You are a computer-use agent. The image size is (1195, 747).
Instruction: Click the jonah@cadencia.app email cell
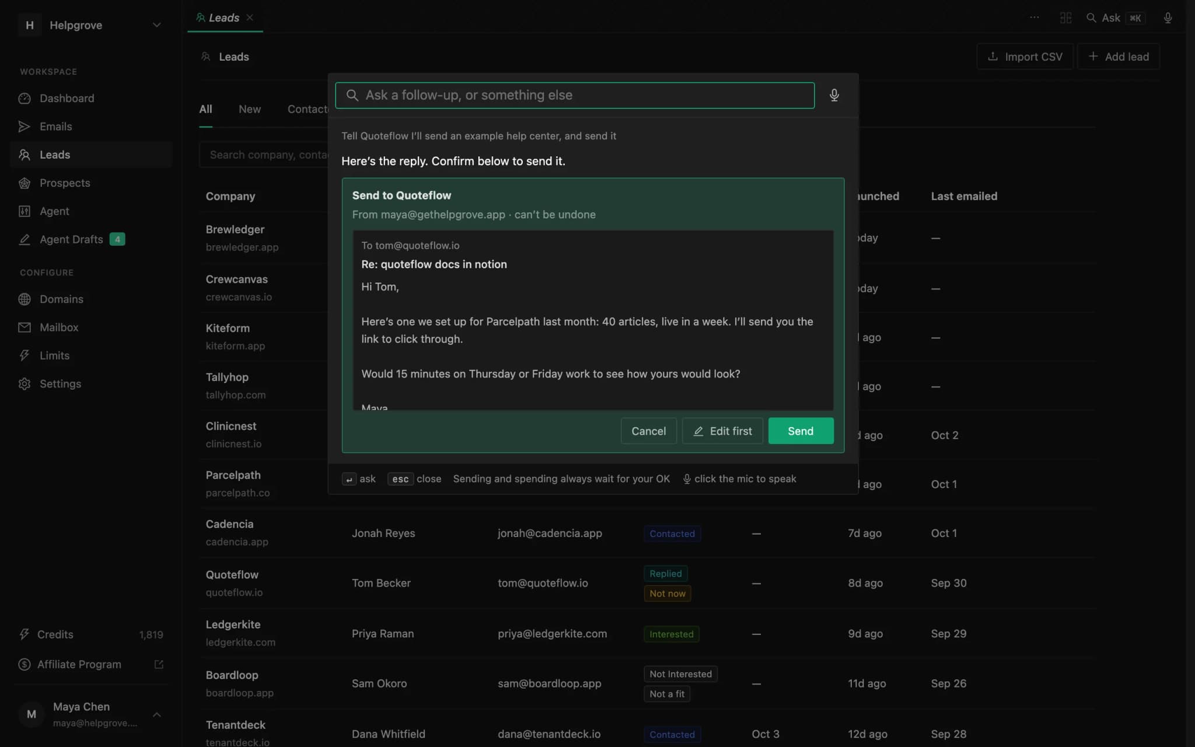tap(550, 533)
